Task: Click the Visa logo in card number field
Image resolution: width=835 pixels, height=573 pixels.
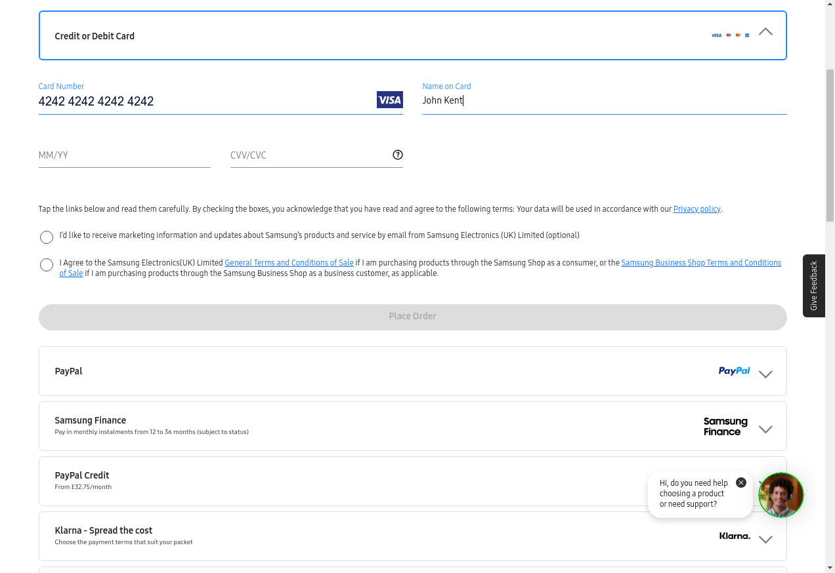Action: pyautogui.click(x=389, y=100)
